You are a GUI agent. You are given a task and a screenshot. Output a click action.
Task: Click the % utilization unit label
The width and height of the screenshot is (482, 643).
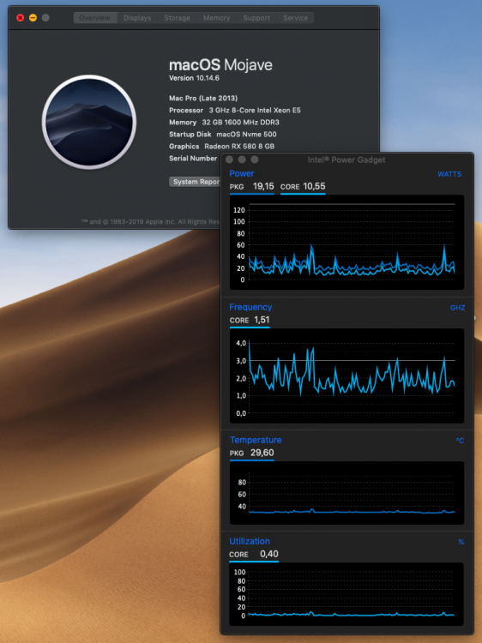point(461,542)
